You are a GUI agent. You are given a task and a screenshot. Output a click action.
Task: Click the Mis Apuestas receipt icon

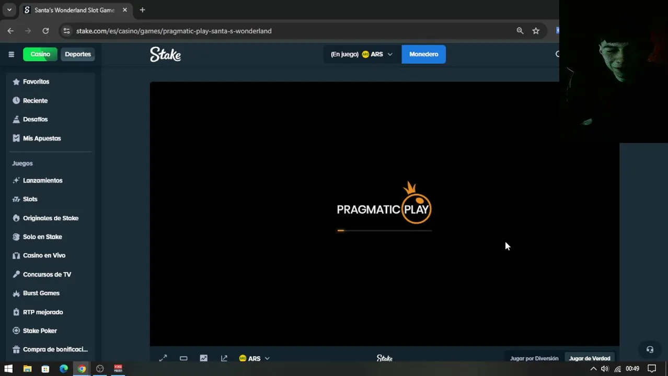(x=16, y=138)
